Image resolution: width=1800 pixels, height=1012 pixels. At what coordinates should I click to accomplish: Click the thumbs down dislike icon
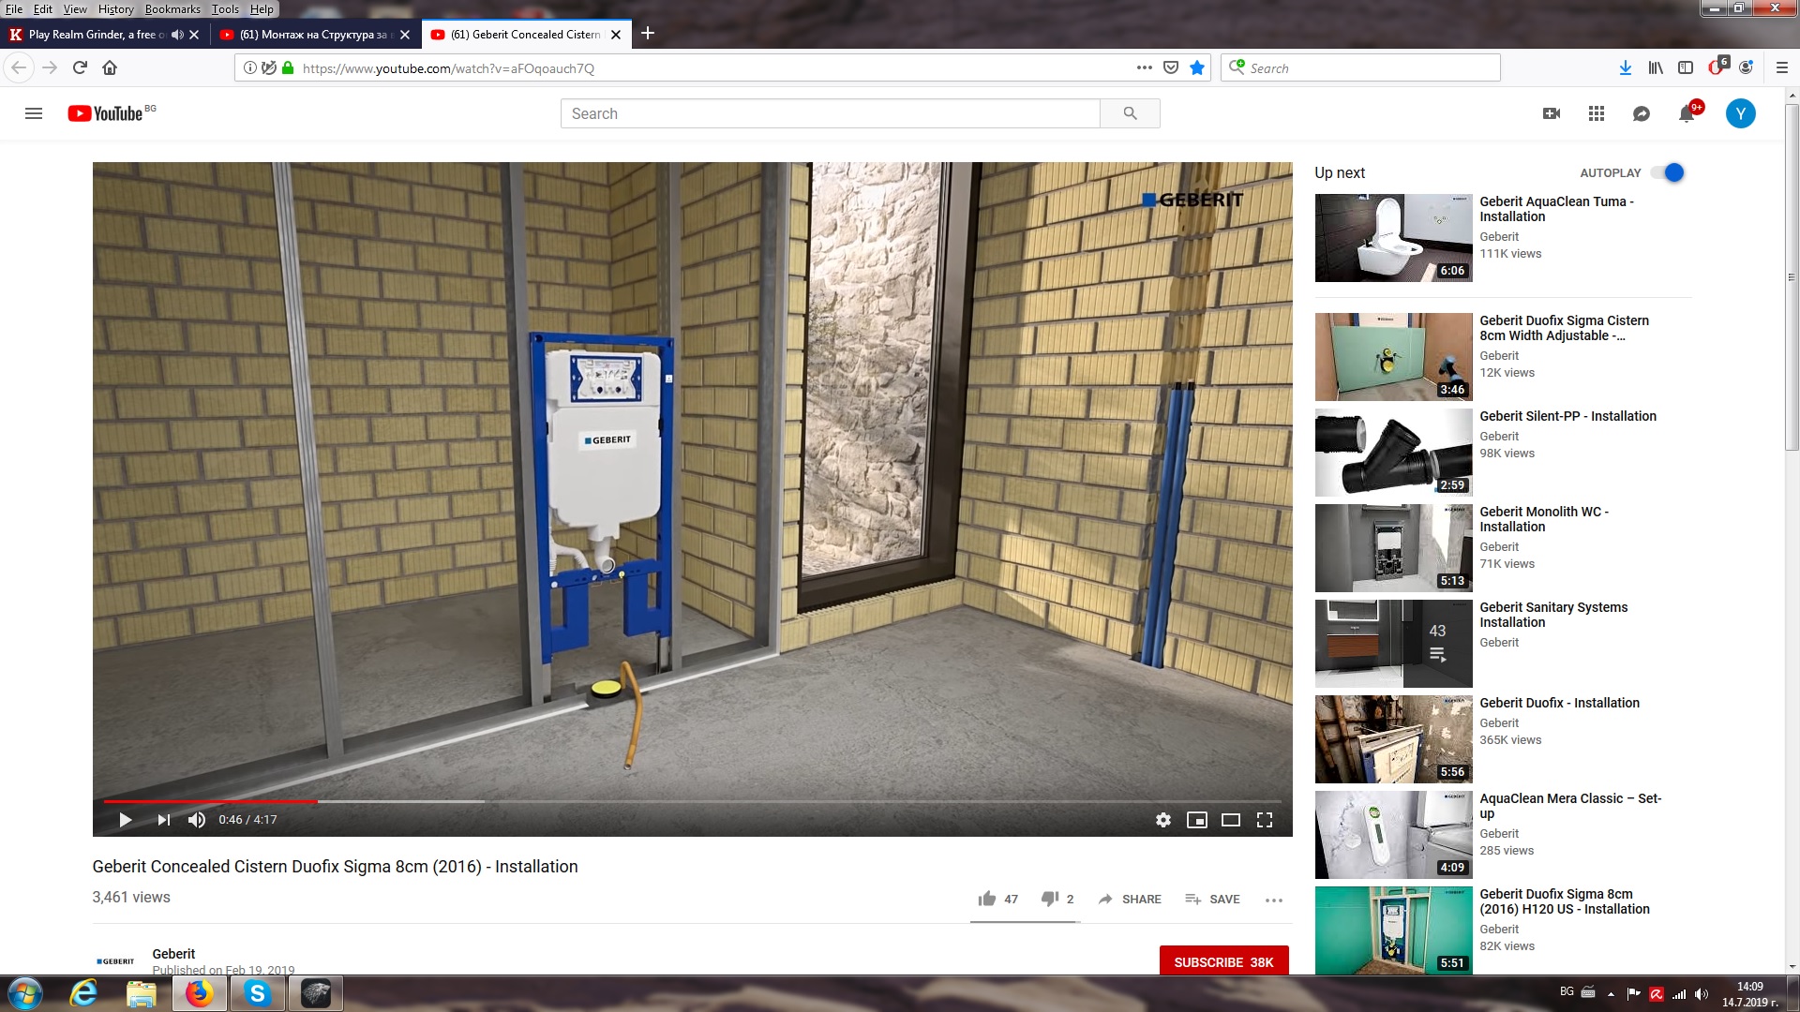click(x=1049, y=899)
